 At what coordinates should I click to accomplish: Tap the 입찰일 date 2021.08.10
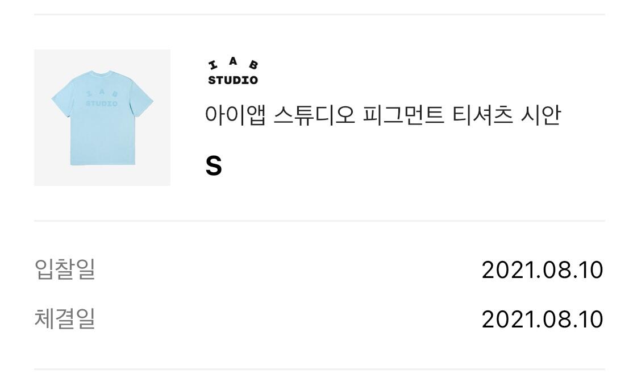tap(542, 269)
